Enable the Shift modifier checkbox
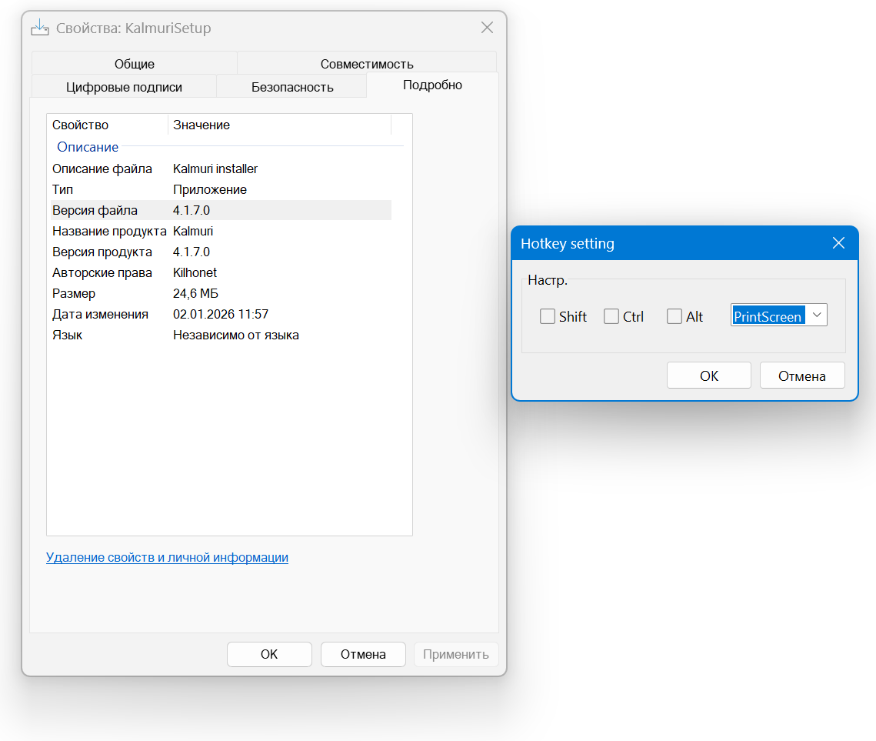876x741 pixels. point(548,316)
